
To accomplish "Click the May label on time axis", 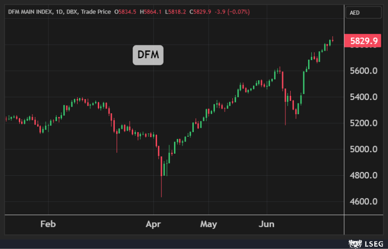I will [208, 224].
